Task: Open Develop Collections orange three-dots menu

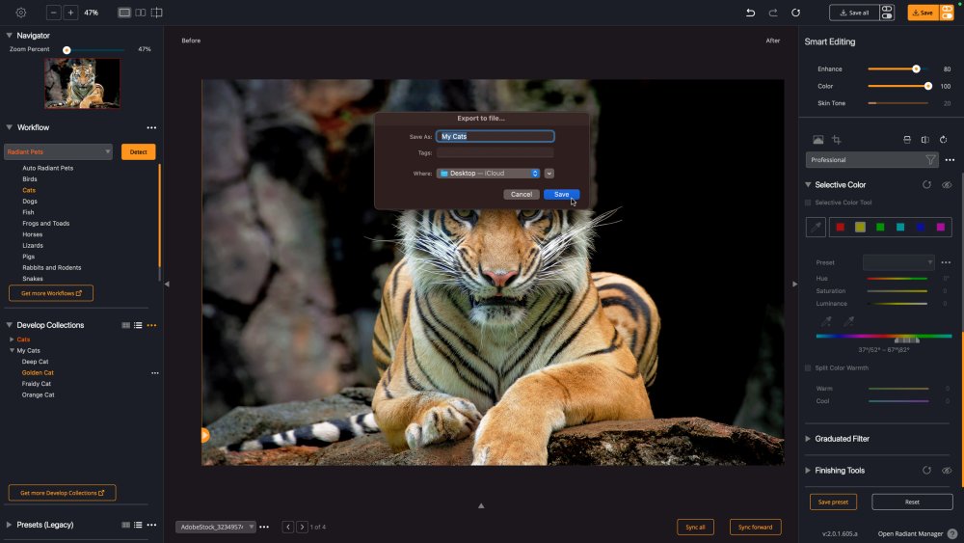Action: pos(151,325)
